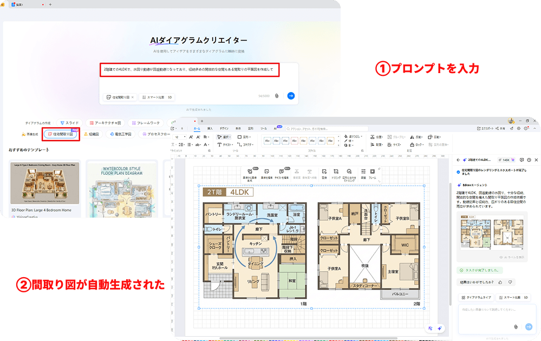
Task: Give a thumbs-down to the AI result
Action: tap(510, 282)
